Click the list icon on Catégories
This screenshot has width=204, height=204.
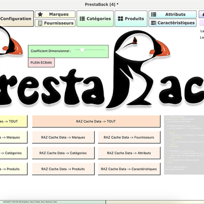click(82, 19)
